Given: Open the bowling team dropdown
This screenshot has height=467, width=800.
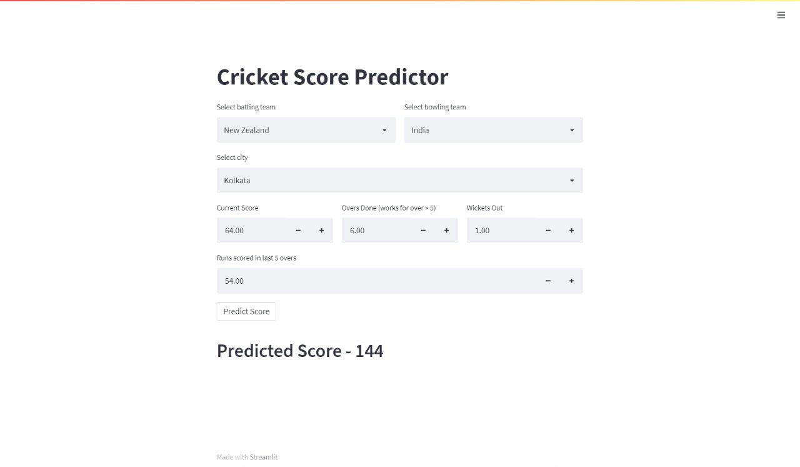Looking at the screenshot, I should click(x=493, y=130).
